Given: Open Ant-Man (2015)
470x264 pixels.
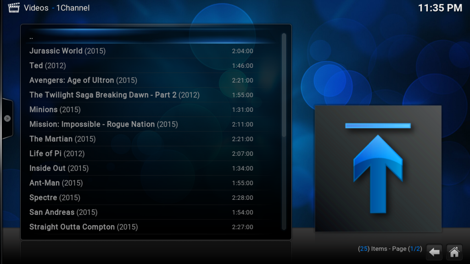Looking at the screenshot, I should [56, 183].
